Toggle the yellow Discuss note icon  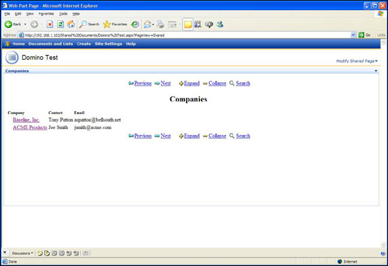(x=188, y=24)
